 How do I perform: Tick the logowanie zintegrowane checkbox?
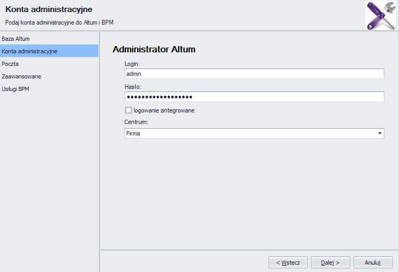(128, 110)
